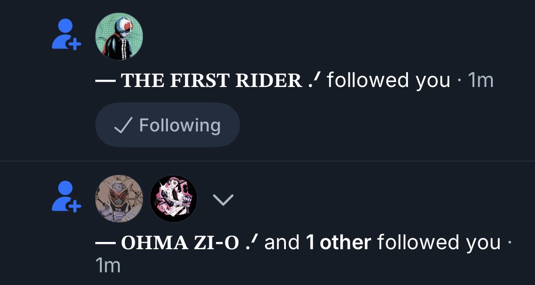Tap the plus badge on the top follow icon
535x285 pixels.
pyautogui.click(x=75, y=44)
